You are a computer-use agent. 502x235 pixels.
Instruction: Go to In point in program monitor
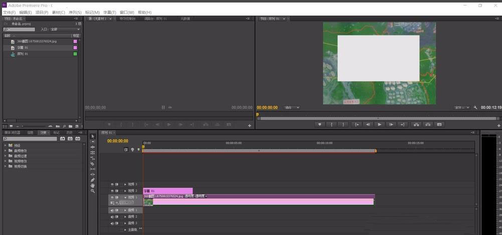[357, 124]
